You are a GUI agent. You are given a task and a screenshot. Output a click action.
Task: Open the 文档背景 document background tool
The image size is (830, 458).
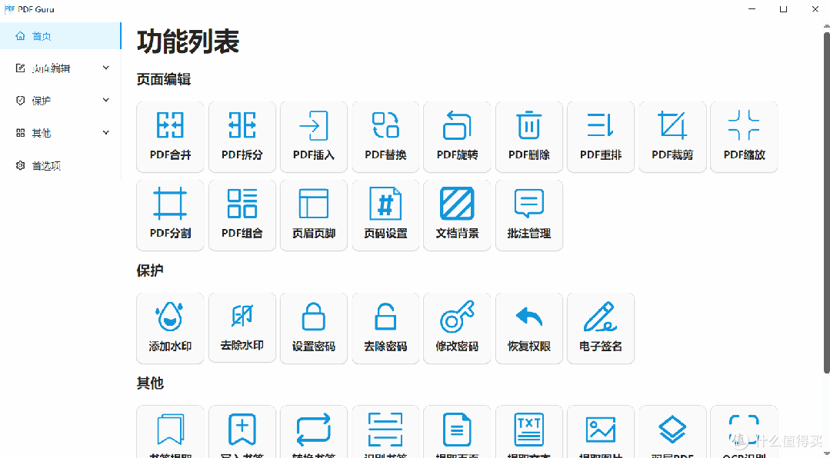tap(457, 215)
